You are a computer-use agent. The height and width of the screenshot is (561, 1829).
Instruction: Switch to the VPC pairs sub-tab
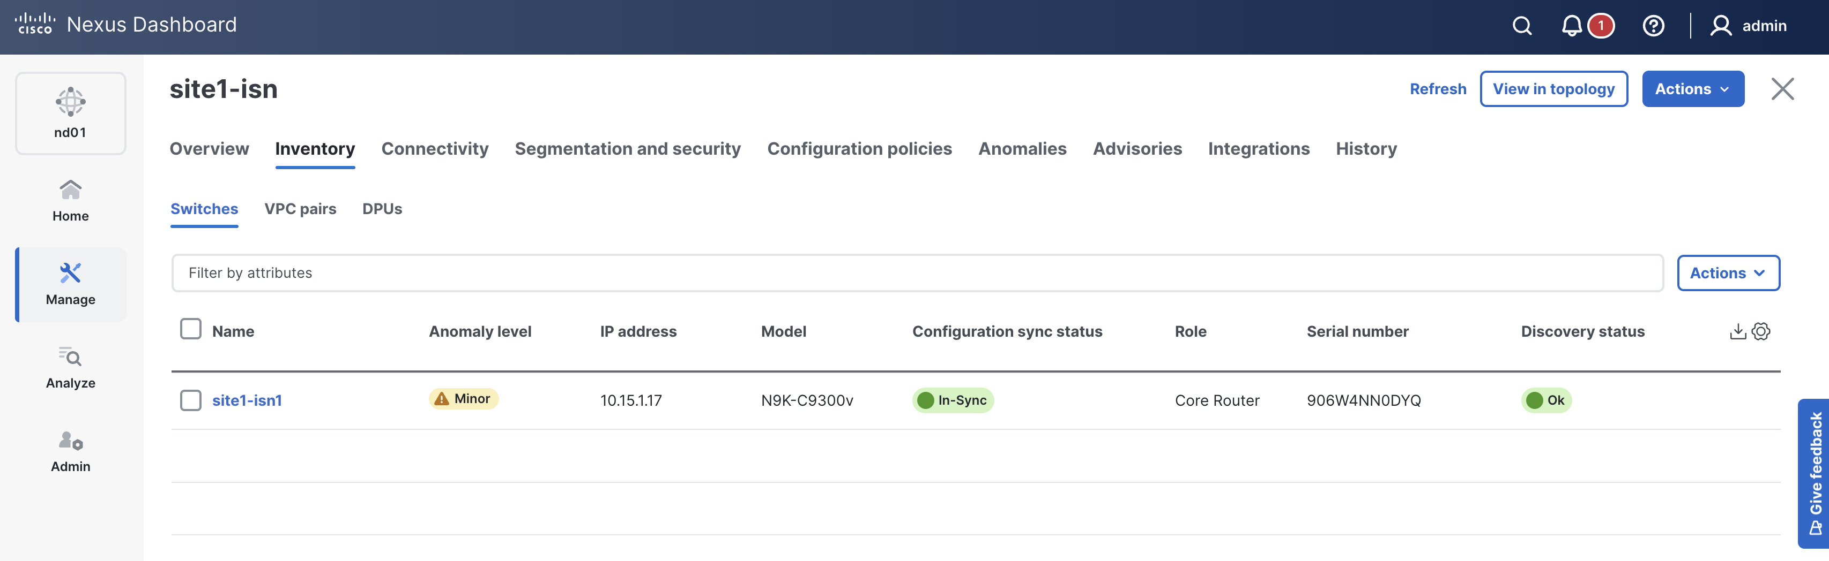click(300, 209)
